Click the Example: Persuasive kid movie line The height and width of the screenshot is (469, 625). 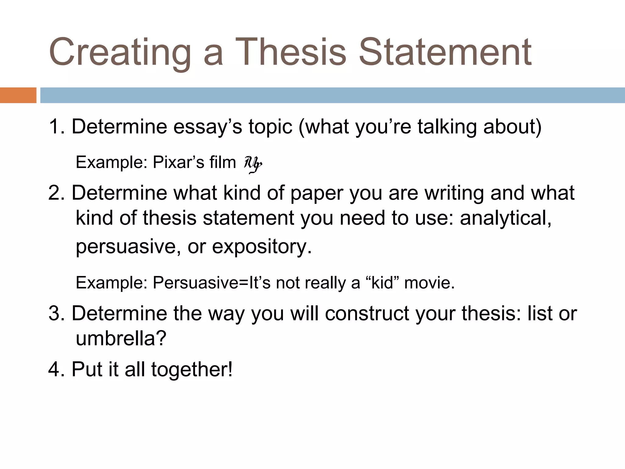point(265,283)
